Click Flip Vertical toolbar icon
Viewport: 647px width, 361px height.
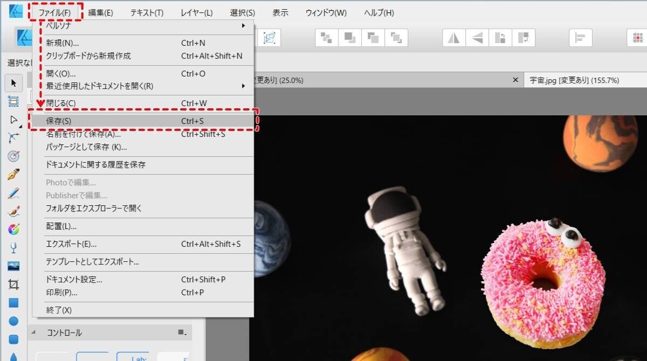click(x=477, y=37)
